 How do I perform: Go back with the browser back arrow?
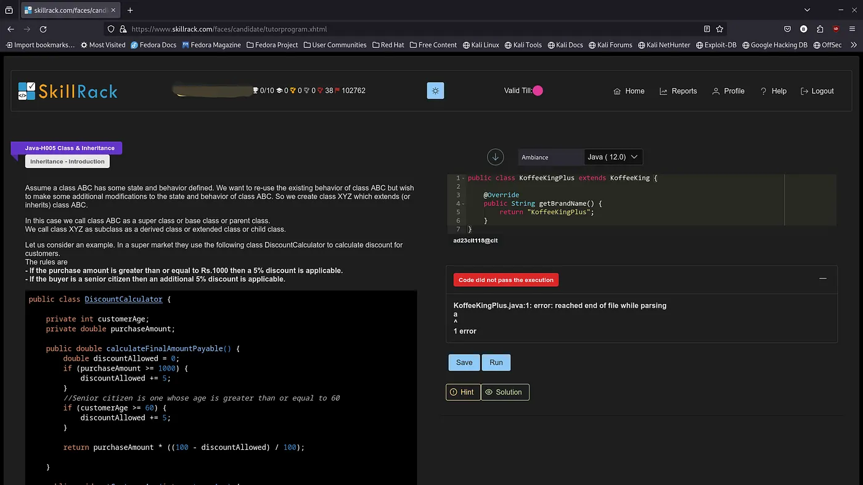(10, 29)
